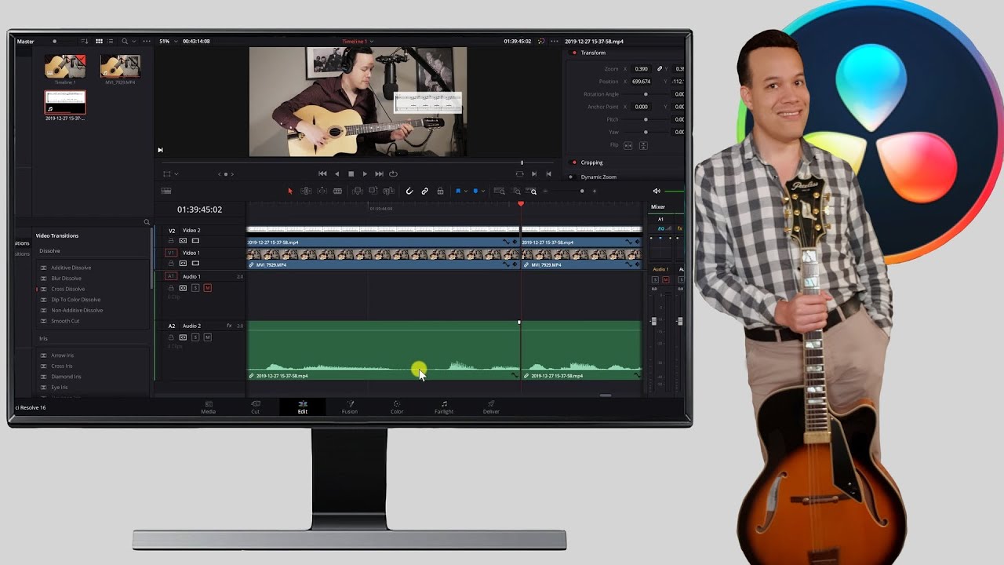Click the Zoom X/Y link chain icon
Screen dimensions: 1004x565
coord(660,69)
